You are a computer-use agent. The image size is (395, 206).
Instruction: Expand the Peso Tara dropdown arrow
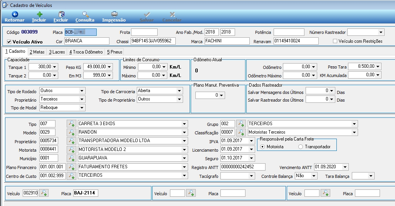pos(378,67)
